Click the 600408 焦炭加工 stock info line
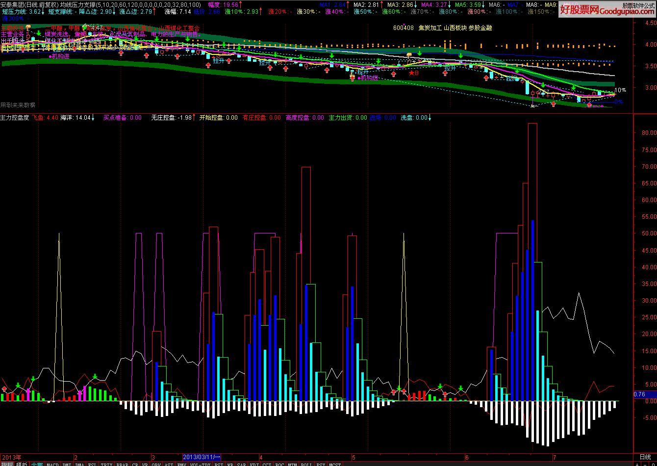The height and width of the screenshot is (466, 657). [x=443, y=28]
